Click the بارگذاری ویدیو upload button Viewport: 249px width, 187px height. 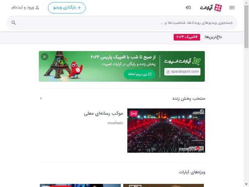[x=67, y=7]
